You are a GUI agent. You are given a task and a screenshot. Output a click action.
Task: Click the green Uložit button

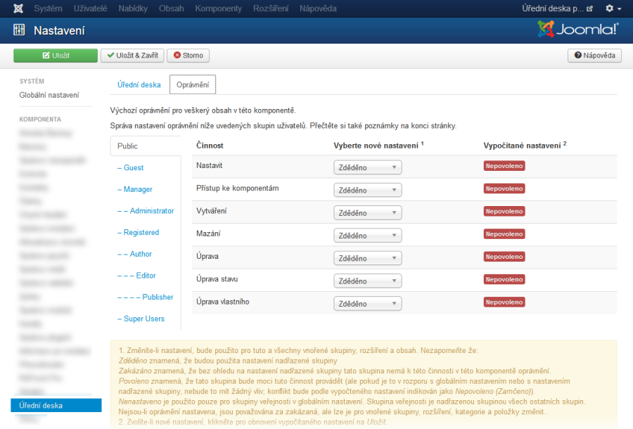point(55,55)
